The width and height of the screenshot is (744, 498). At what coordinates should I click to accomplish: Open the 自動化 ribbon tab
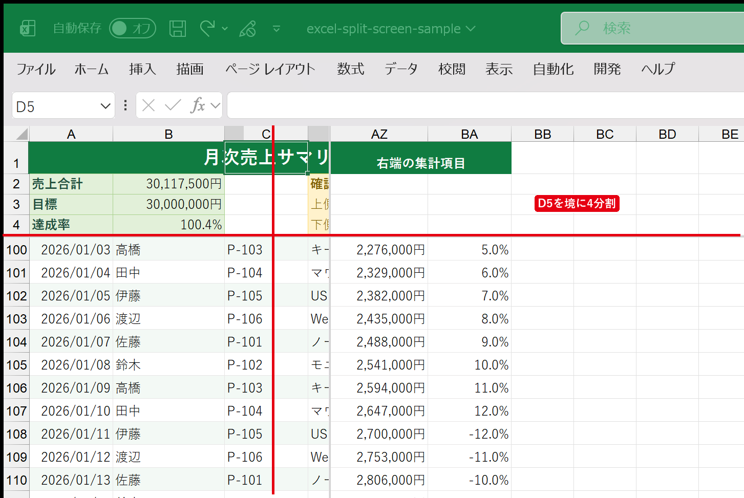point(554,69)
